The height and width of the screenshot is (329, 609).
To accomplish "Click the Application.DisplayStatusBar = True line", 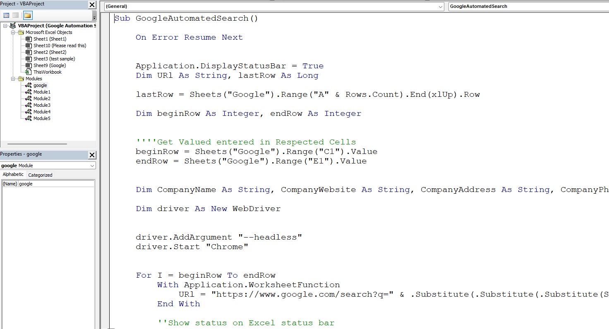I will [x=230, y=66].
